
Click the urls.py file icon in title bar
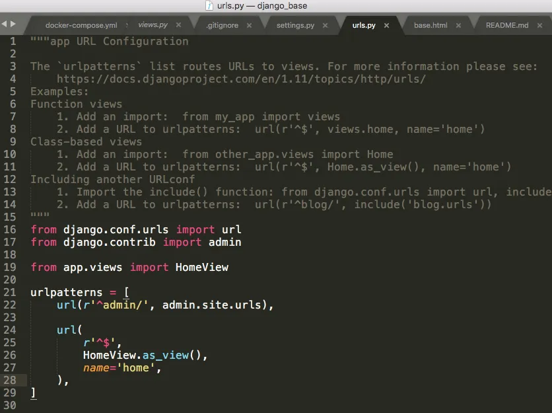[x=209, y=5]
